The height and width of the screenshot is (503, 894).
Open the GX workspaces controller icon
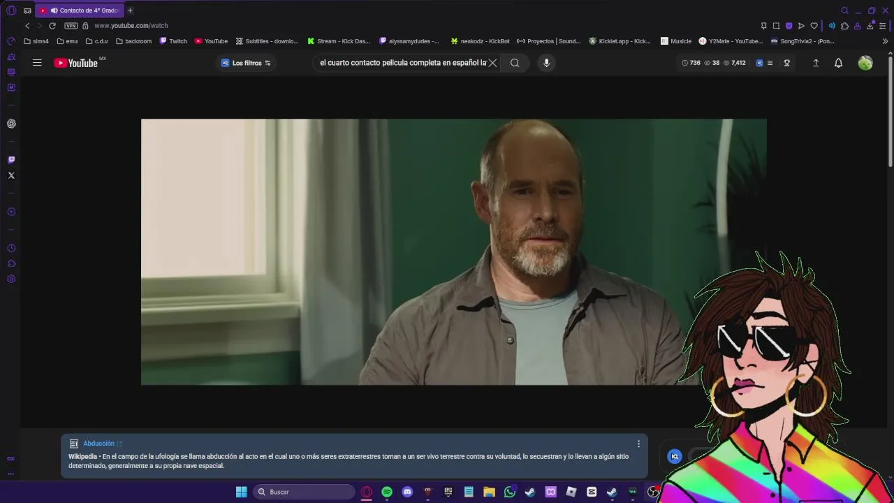click(x=27, y=10)
